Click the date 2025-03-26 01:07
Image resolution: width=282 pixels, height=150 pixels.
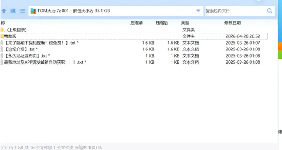coord(243,43)
